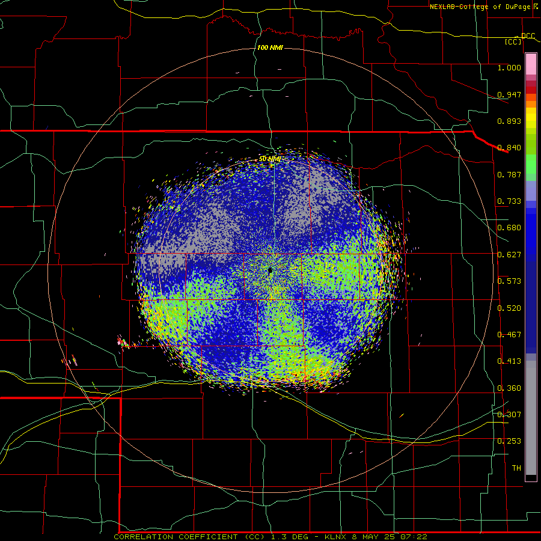Image resolution: width=541 pixels, height=541 pixels.
Task: Select the 0.307 legend value
Action: coord(509,415)
